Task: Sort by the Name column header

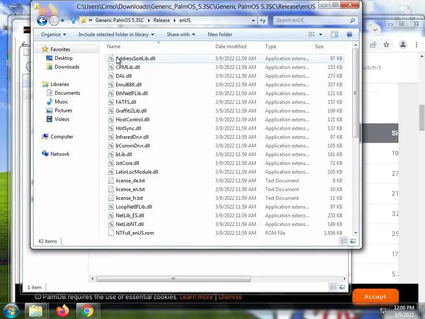Action: (x=159, y=47)
